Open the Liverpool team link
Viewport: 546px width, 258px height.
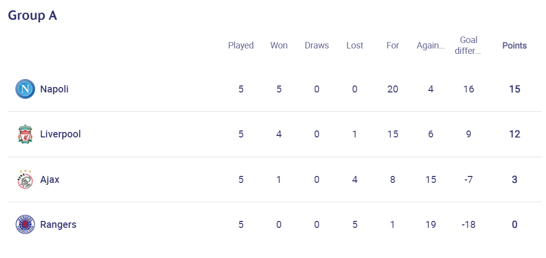pyautogui.click(x=60, y=134)
